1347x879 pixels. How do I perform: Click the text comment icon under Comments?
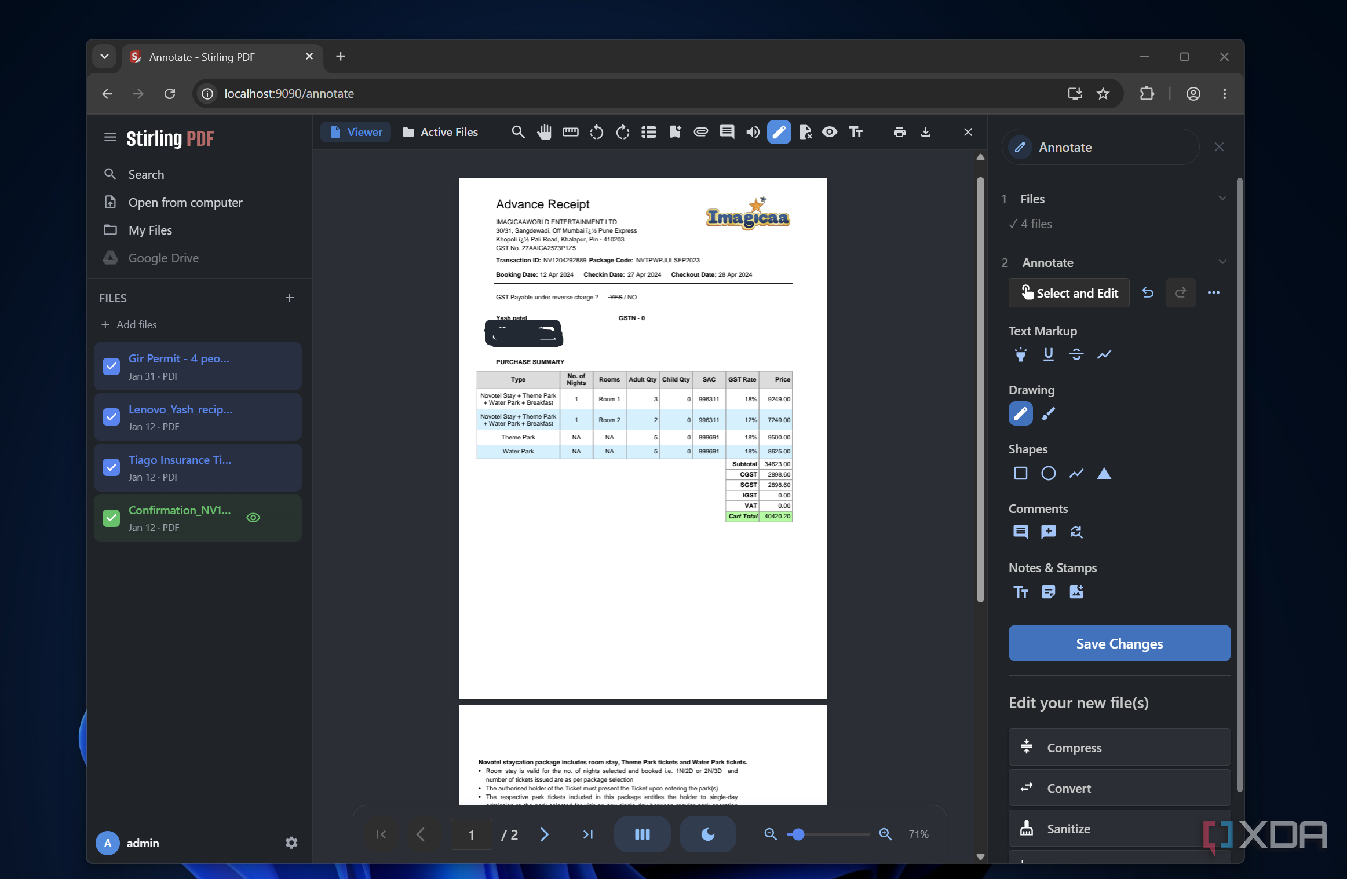point(1021,532)
